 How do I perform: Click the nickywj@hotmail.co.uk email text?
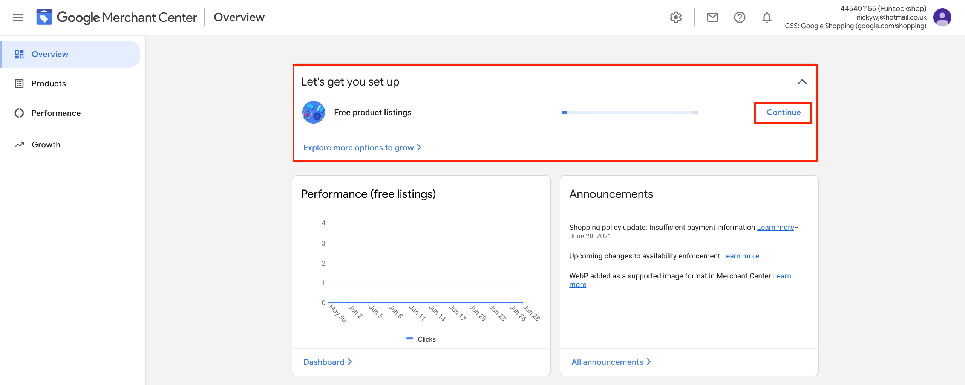click(891, 17)
